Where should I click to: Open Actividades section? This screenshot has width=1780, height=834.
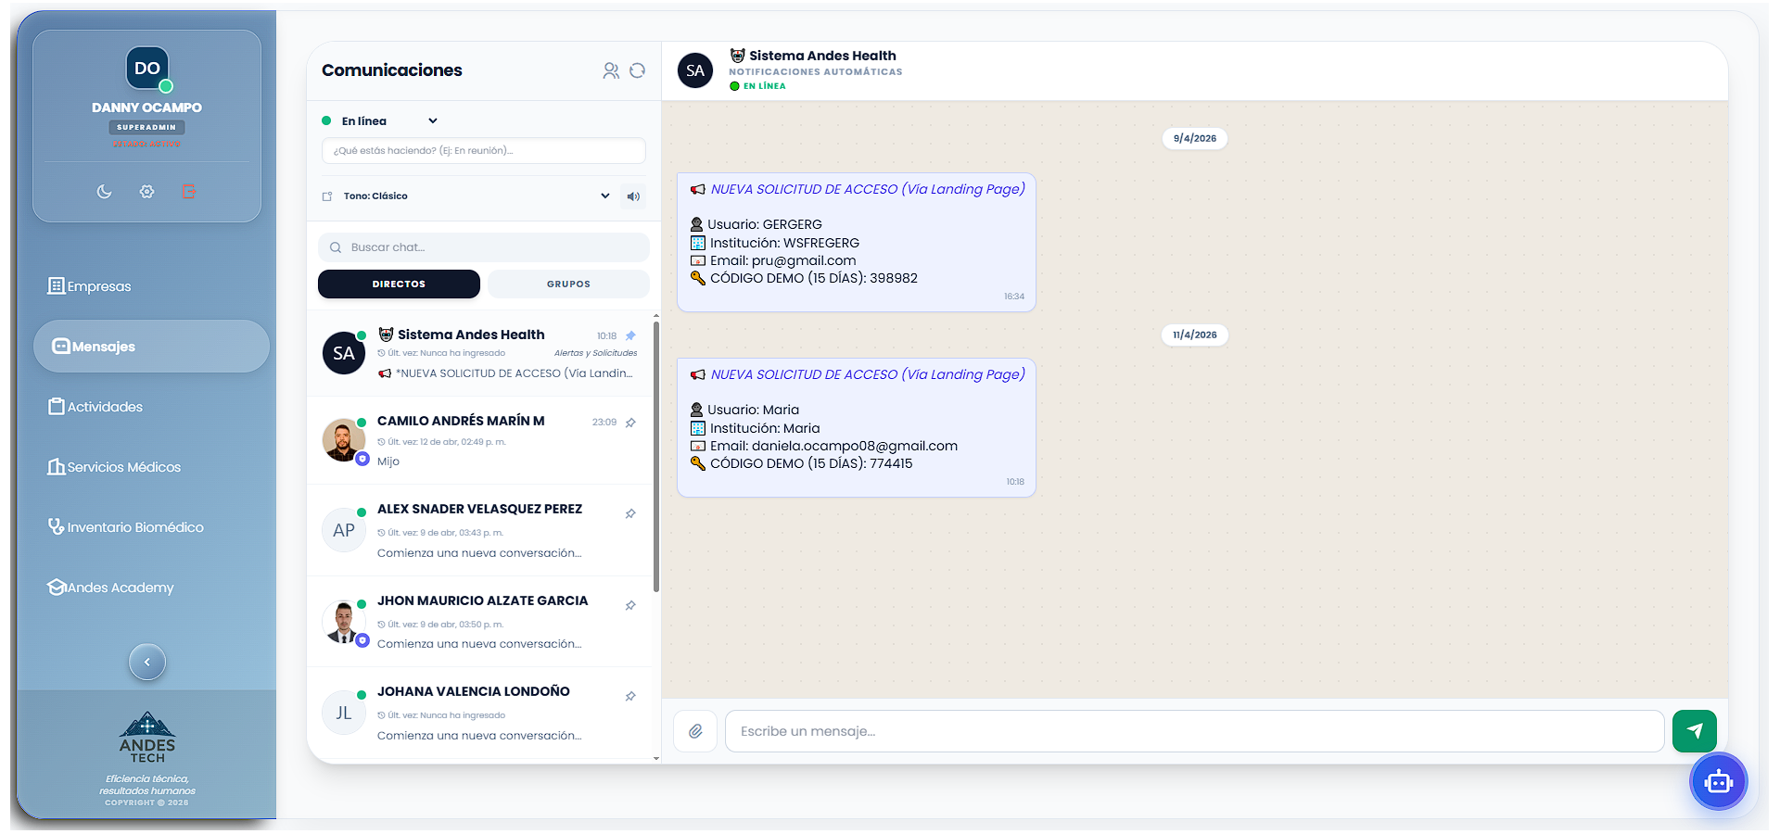coord(151,407)
